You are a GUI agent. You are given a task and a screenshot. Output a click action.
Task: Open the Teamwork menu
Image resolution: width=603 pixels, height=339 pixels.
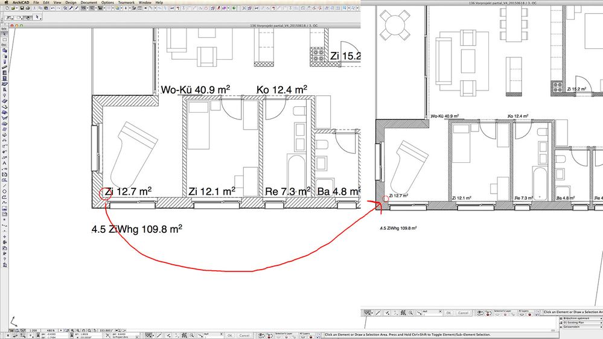[x=126, y=2]
